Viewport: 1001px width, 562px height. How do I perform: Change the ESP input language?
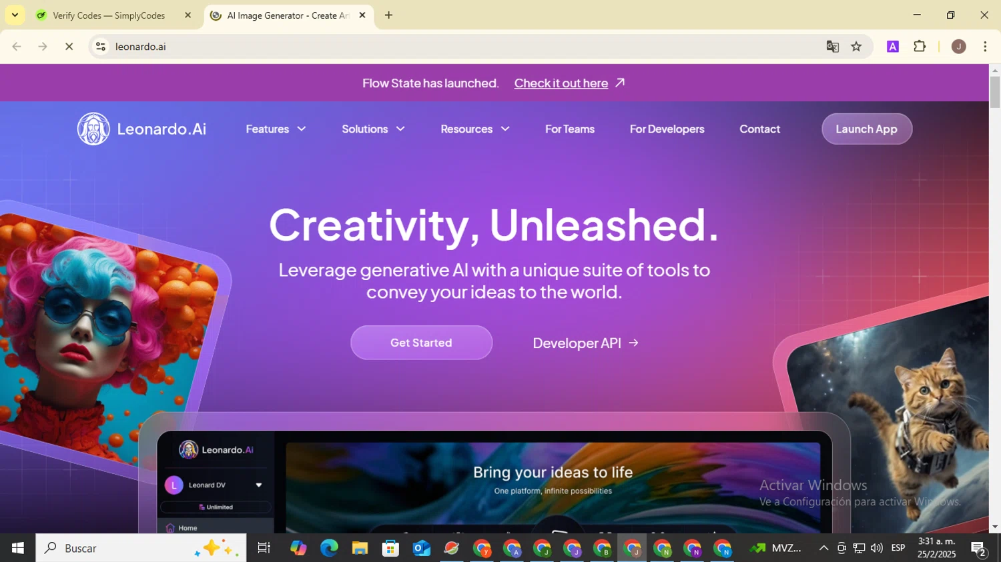click(898, 548)
